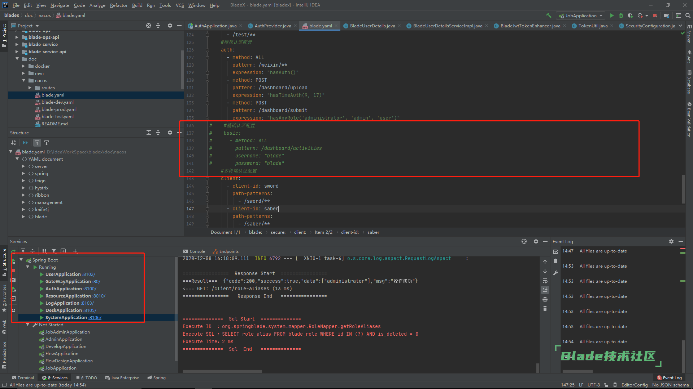Expand the routes folder
Screen dimensions: 693x389
(30, 88)
